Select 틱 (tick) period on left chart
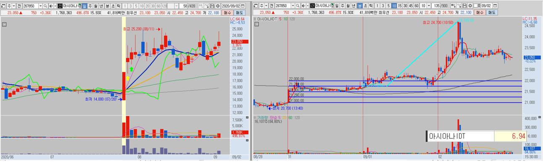 119,6
